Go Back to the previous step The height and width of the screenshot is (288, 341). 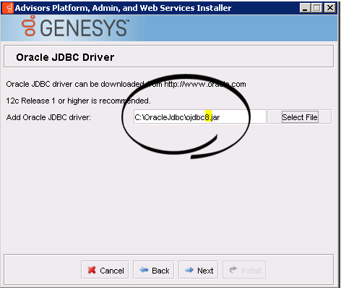tap(154, 270)
